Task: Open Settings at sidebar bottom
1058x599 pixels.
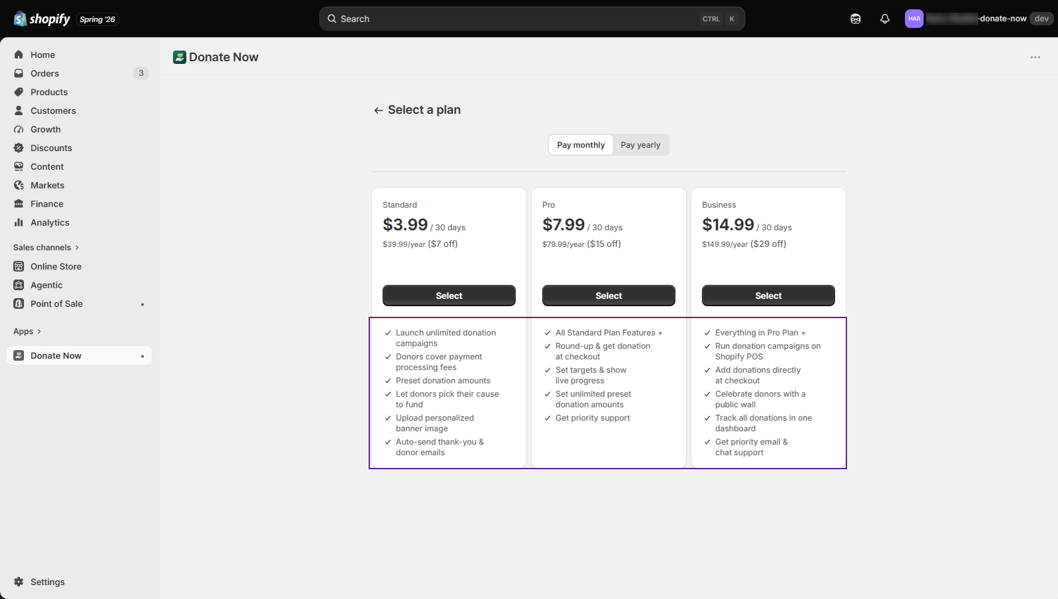Action: point(79,582)
